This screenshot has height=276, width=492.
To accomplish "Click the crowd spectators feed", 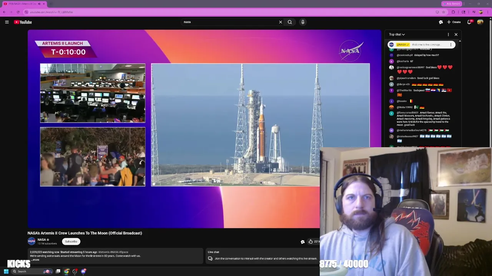I will [x=93, y=157].
